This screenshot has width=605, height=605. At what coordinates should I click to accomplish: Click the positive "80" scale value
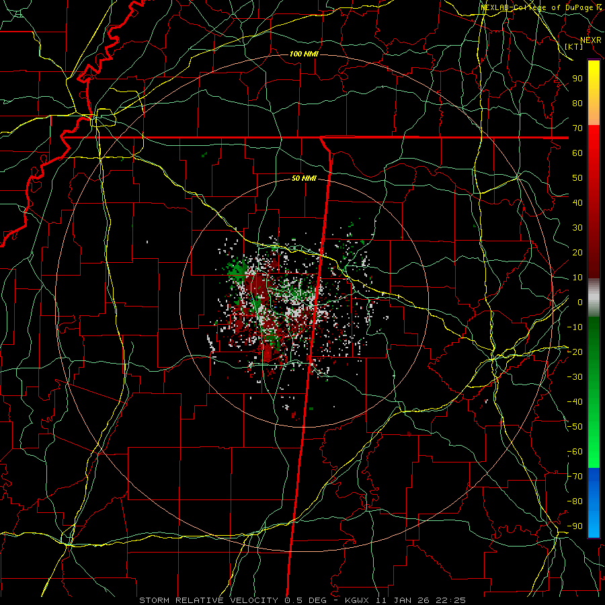point(577,103)
